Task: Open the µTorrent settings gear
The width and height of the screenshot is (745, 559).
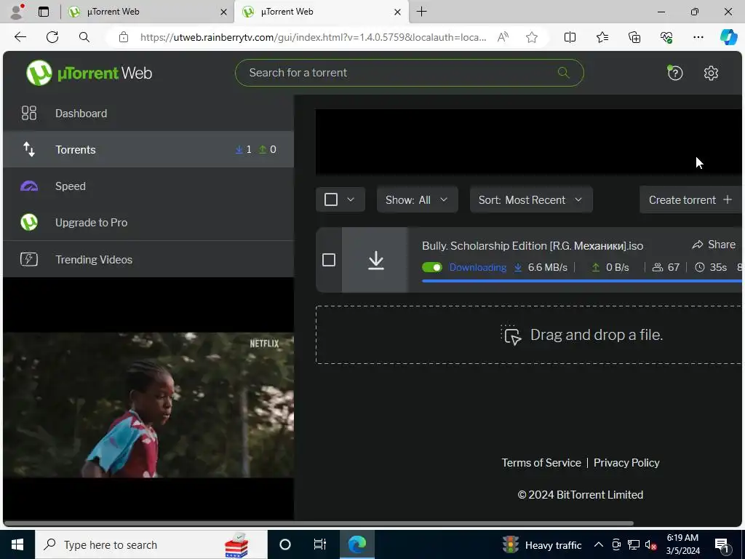Action: 711,73
